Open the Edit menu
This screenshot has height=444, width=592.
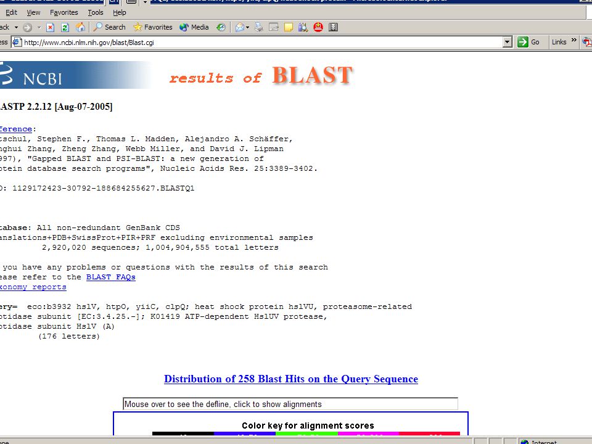click(11, 12)
